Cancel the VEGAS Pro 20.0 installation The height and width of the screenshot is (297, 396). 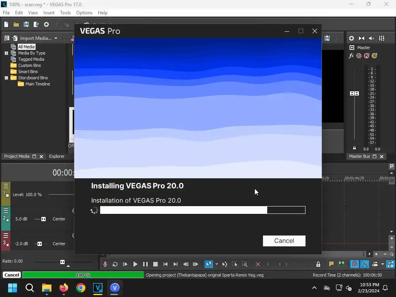(x=284, y=241)
